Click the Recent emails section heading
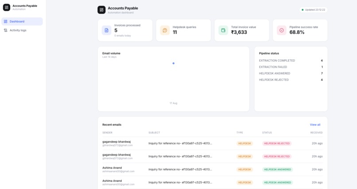Screen dimensions: 357x189 pos(112,125)
